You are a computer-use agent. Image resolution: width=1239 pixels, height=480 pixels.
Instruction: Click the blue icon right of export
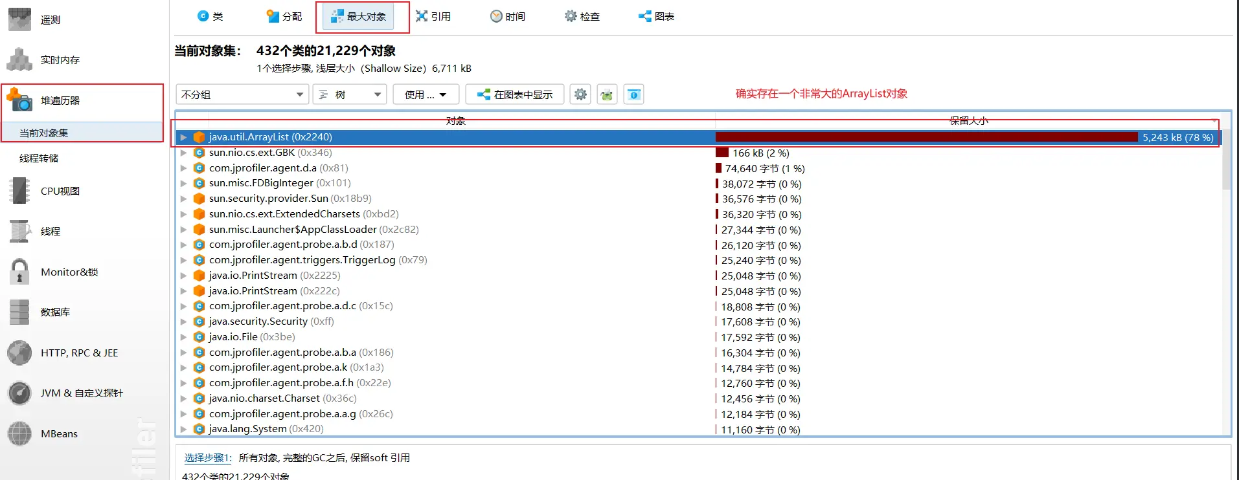coord(633,94)
